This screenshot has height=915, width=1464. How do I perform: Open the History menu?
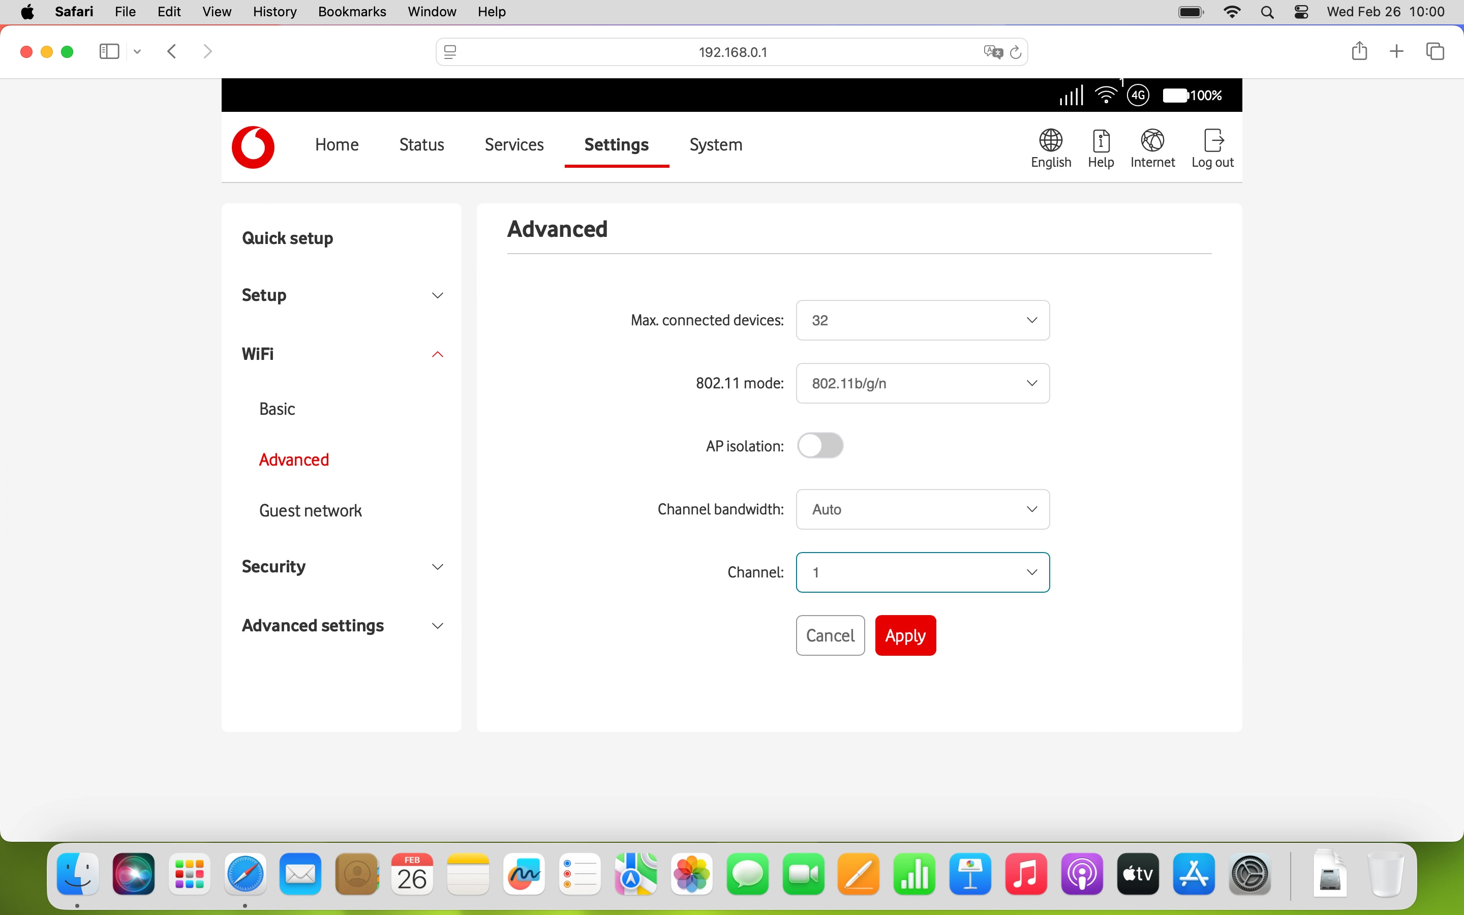pyautogui.click(x=274, y=12)
